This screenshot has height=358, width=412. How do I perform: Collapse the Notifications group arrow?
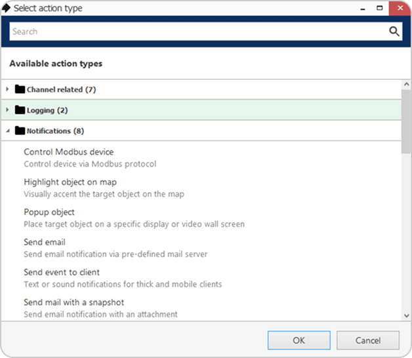8,130
